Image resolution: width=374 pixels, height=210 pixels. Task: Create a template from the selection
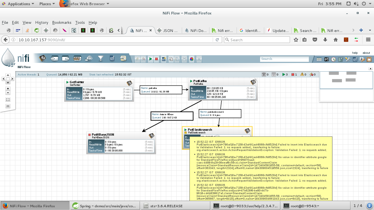[164, 59]
